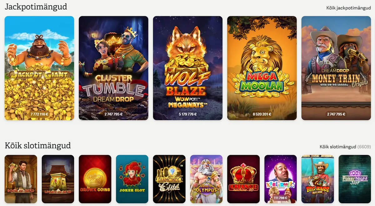Select Deco Diamonds Elite slot

169,179
